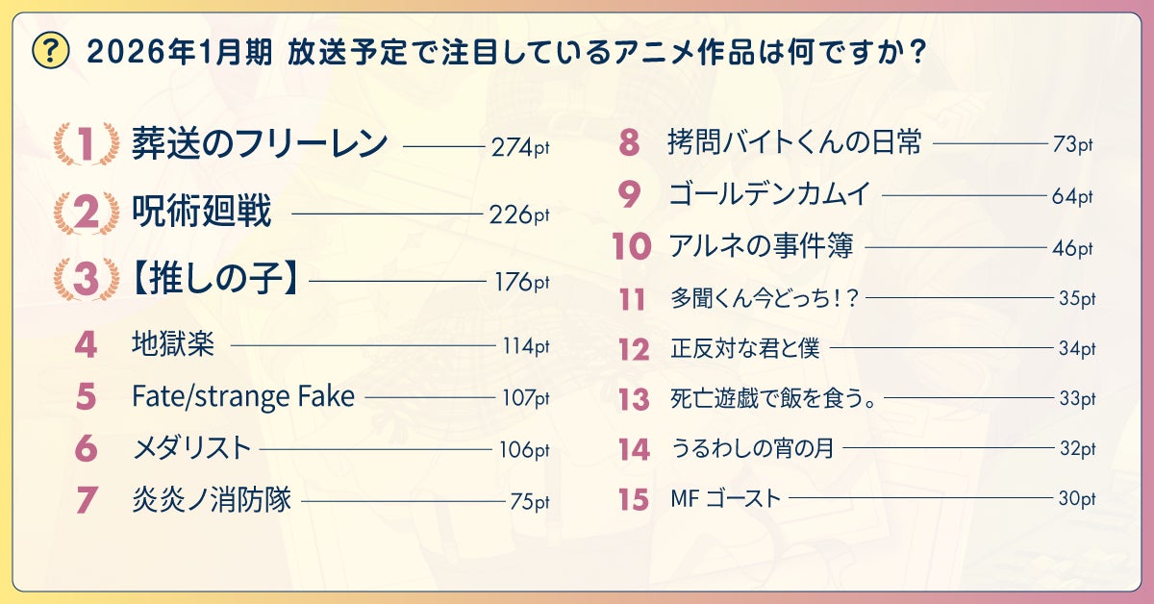
Task: Select the Fate/strange Fake entry
Action: tap(242, 396)
